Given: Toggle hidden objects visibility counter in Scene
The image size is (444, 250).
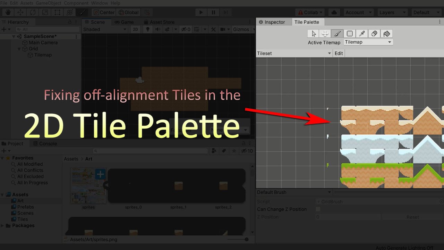Looking at the screenshot, I should click(186, 30).
